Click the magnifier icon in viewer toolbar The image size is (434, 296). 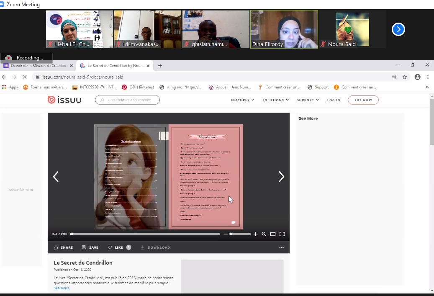point(264,234)
